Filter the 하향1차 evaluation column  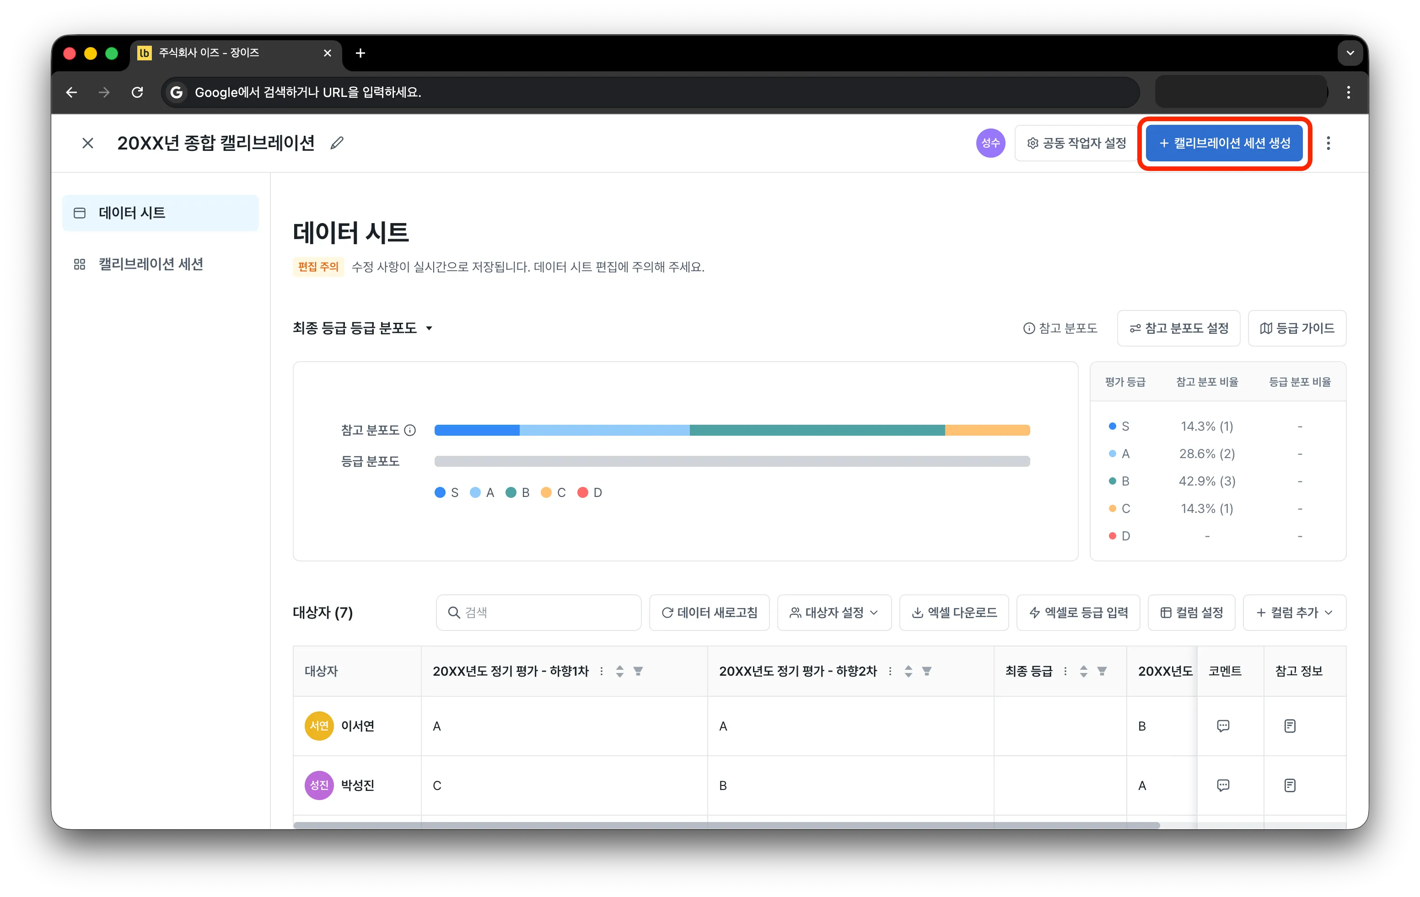[x=638, y=671]
